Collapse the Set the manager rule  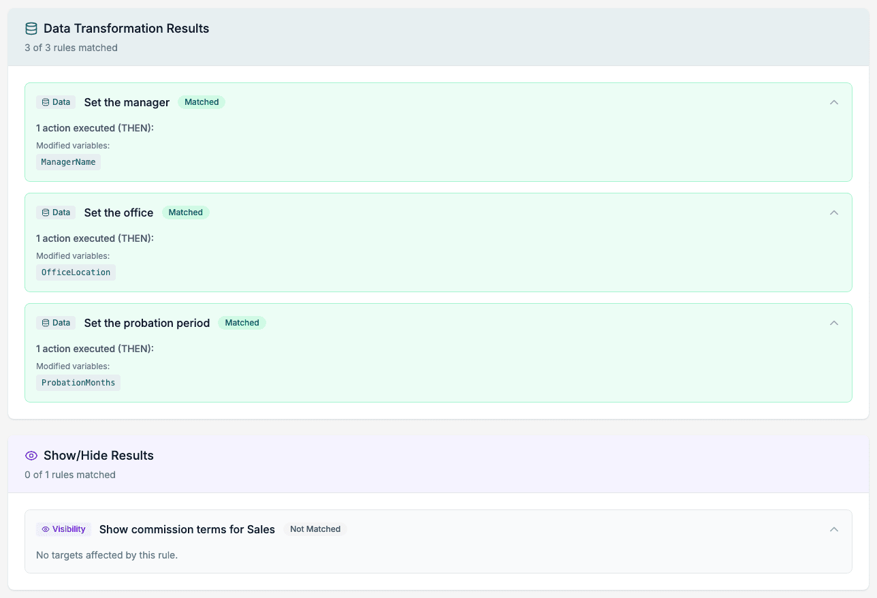tap(834, 102)
